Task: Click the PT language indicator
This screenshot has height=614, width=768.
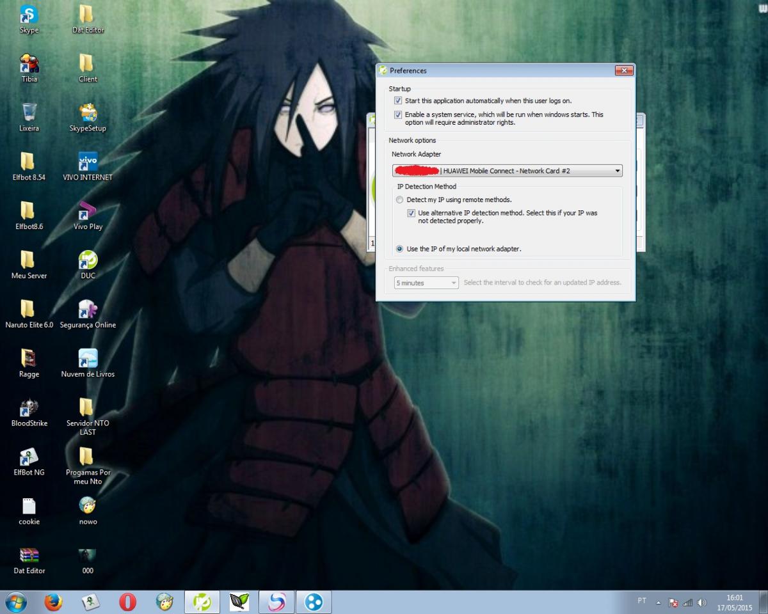Action: coord(642,601)
